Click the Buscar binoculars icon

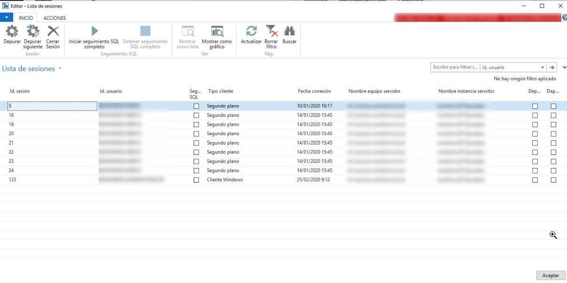click(290, 31)
